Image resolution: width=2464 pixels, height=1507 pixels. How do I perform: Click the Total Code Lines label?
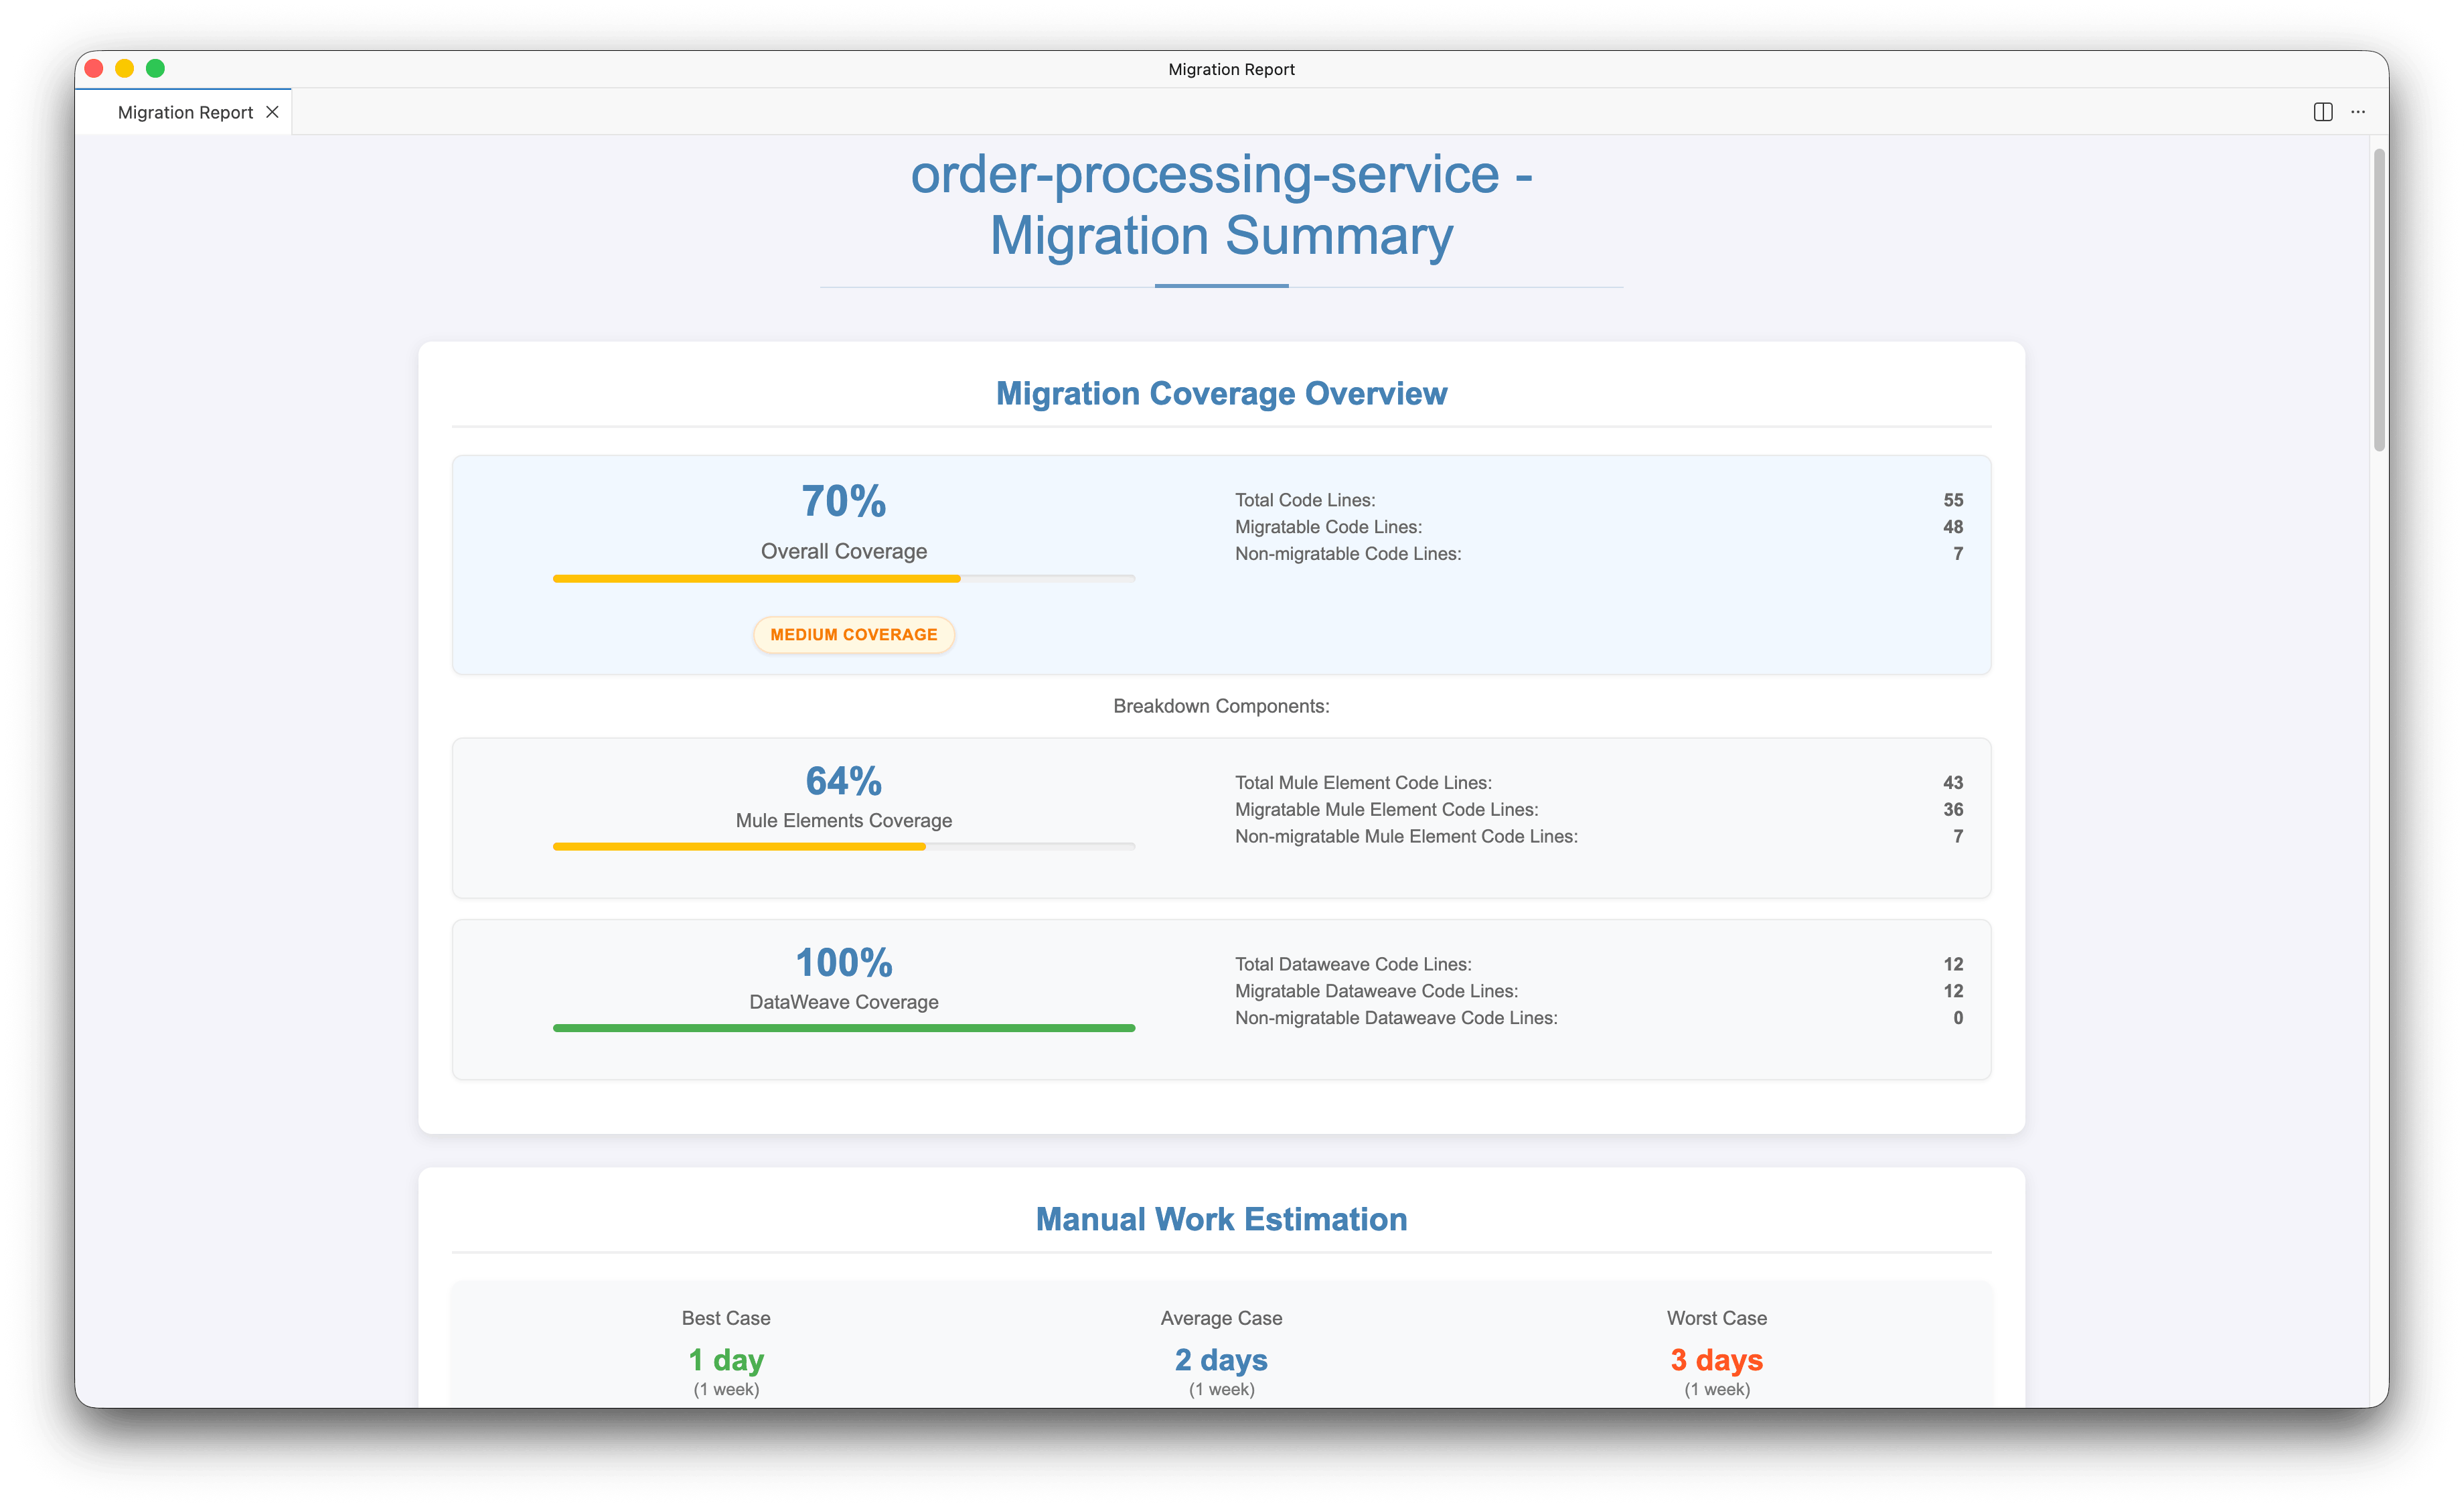click(x=1305, y=500)
